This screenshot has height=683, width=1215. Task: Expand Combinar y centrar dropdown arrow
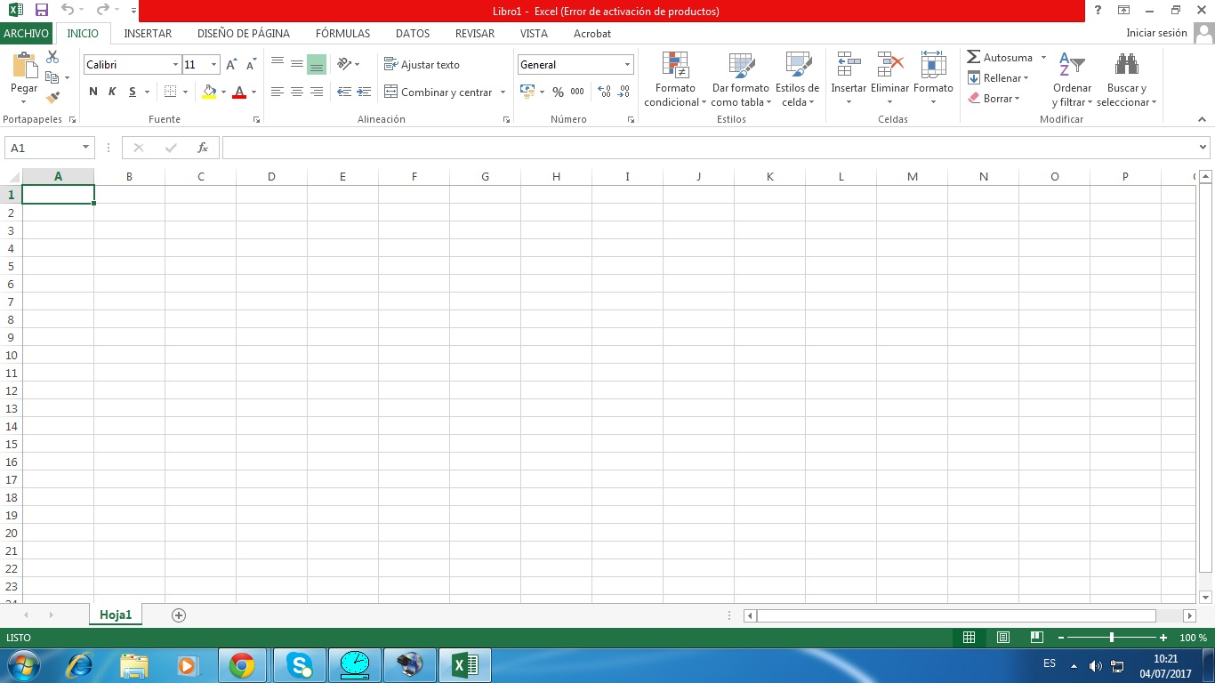(x=503, y=92)
